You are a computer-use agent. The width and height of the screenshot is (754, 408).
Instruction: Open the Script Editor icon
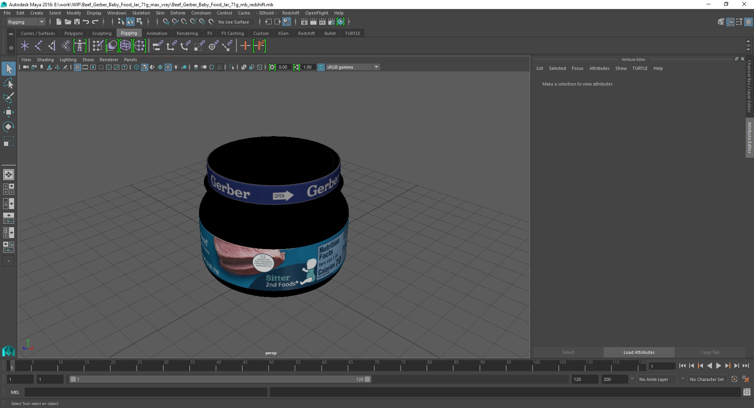point(747,392)
